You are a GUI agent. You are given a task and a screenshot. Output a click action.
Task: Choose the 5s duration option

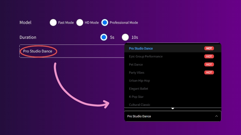[x=104, y=37]
